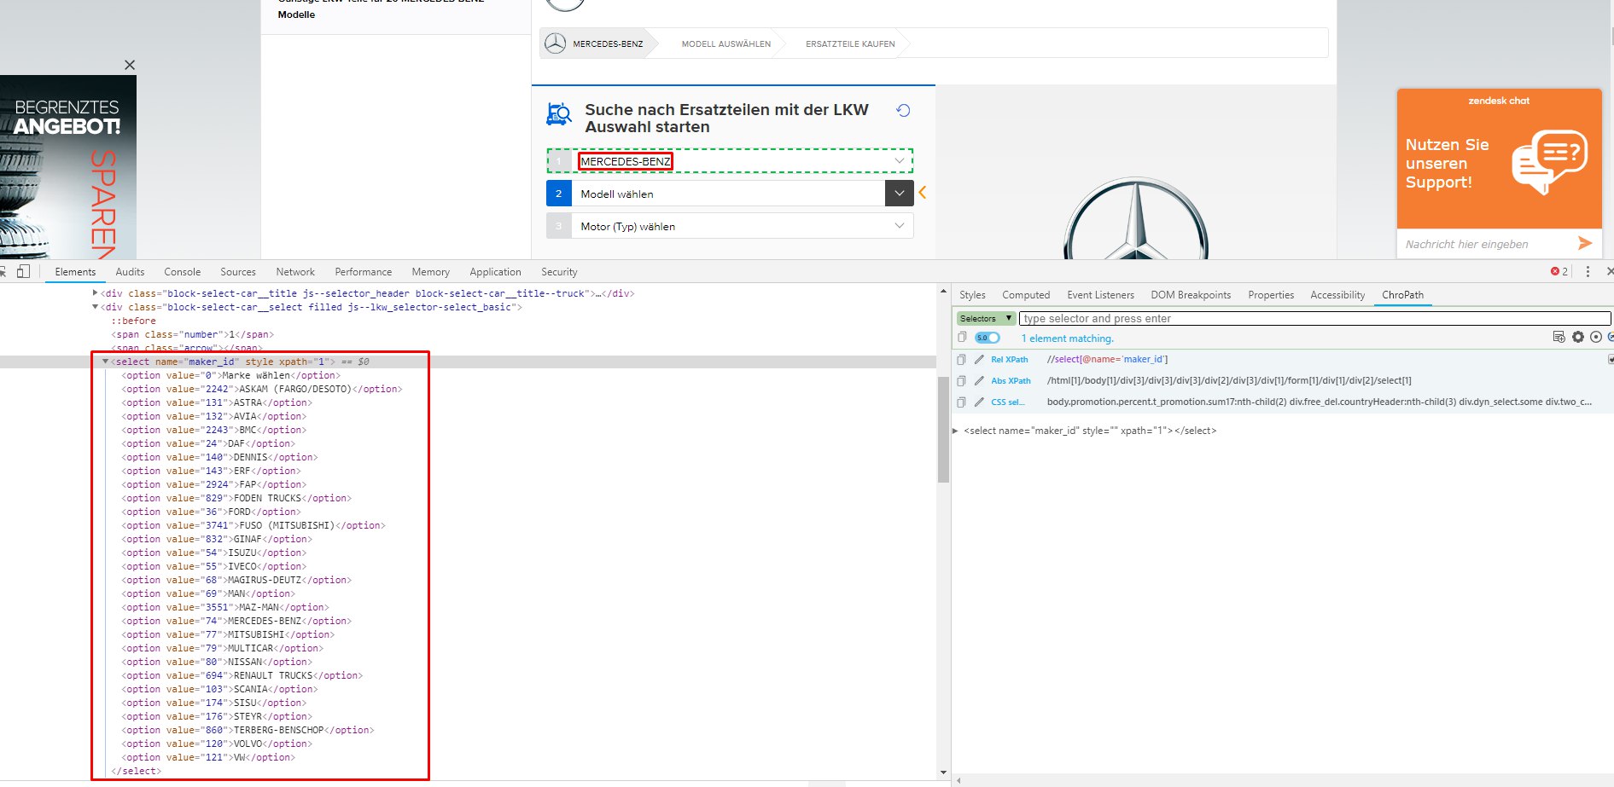
Task: Switch to the Styles sidebar tab
Action: click(x=972, y=295)
